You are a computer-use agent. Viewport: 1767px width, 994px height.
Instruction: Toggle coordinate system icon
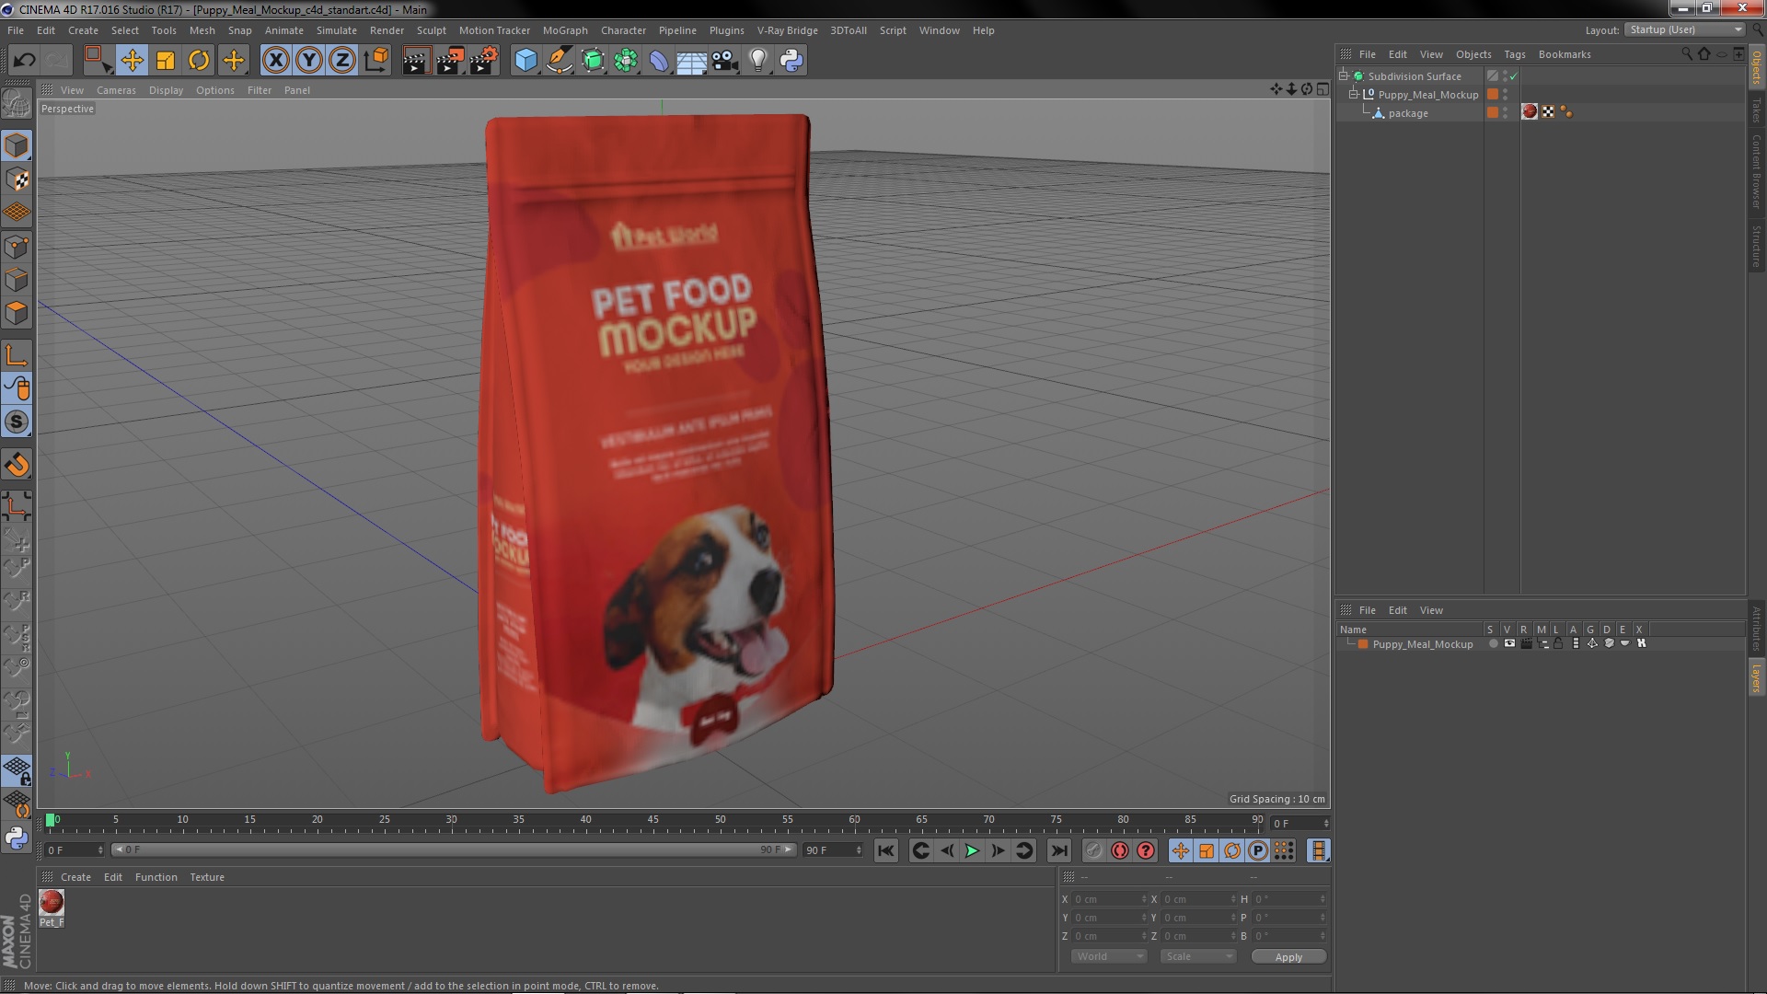375,61
